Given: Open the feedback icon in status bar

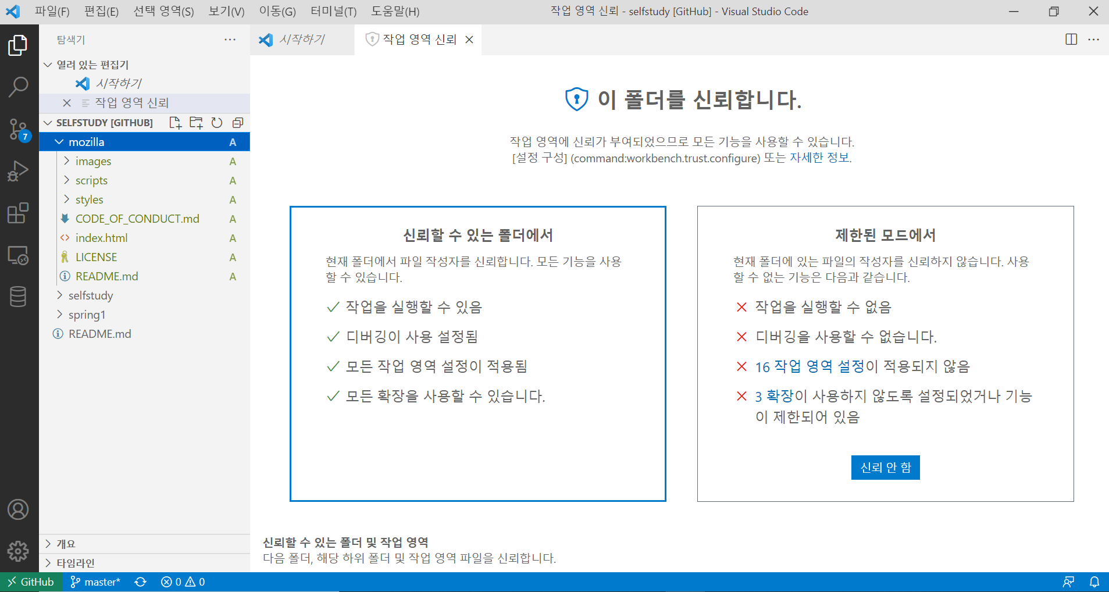Looking at the screenshot, I should coord(1068,582).
